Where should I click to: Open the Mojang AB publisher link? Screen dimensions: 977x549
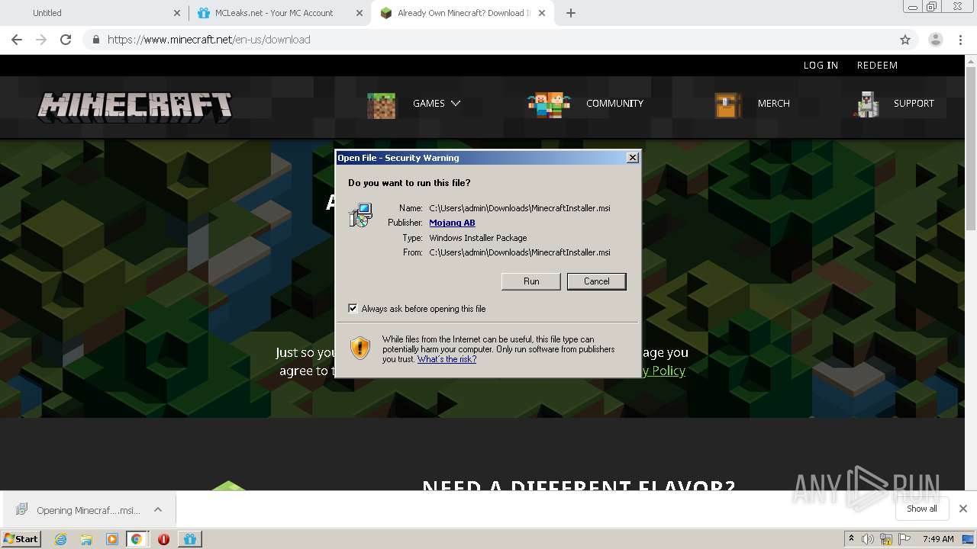point(452,223)
